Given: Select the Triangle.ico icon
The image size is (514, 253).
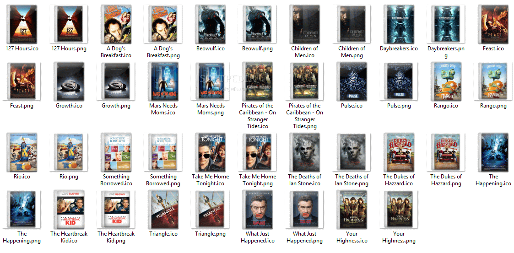Looking at the screenshot, I should (163, 210).
